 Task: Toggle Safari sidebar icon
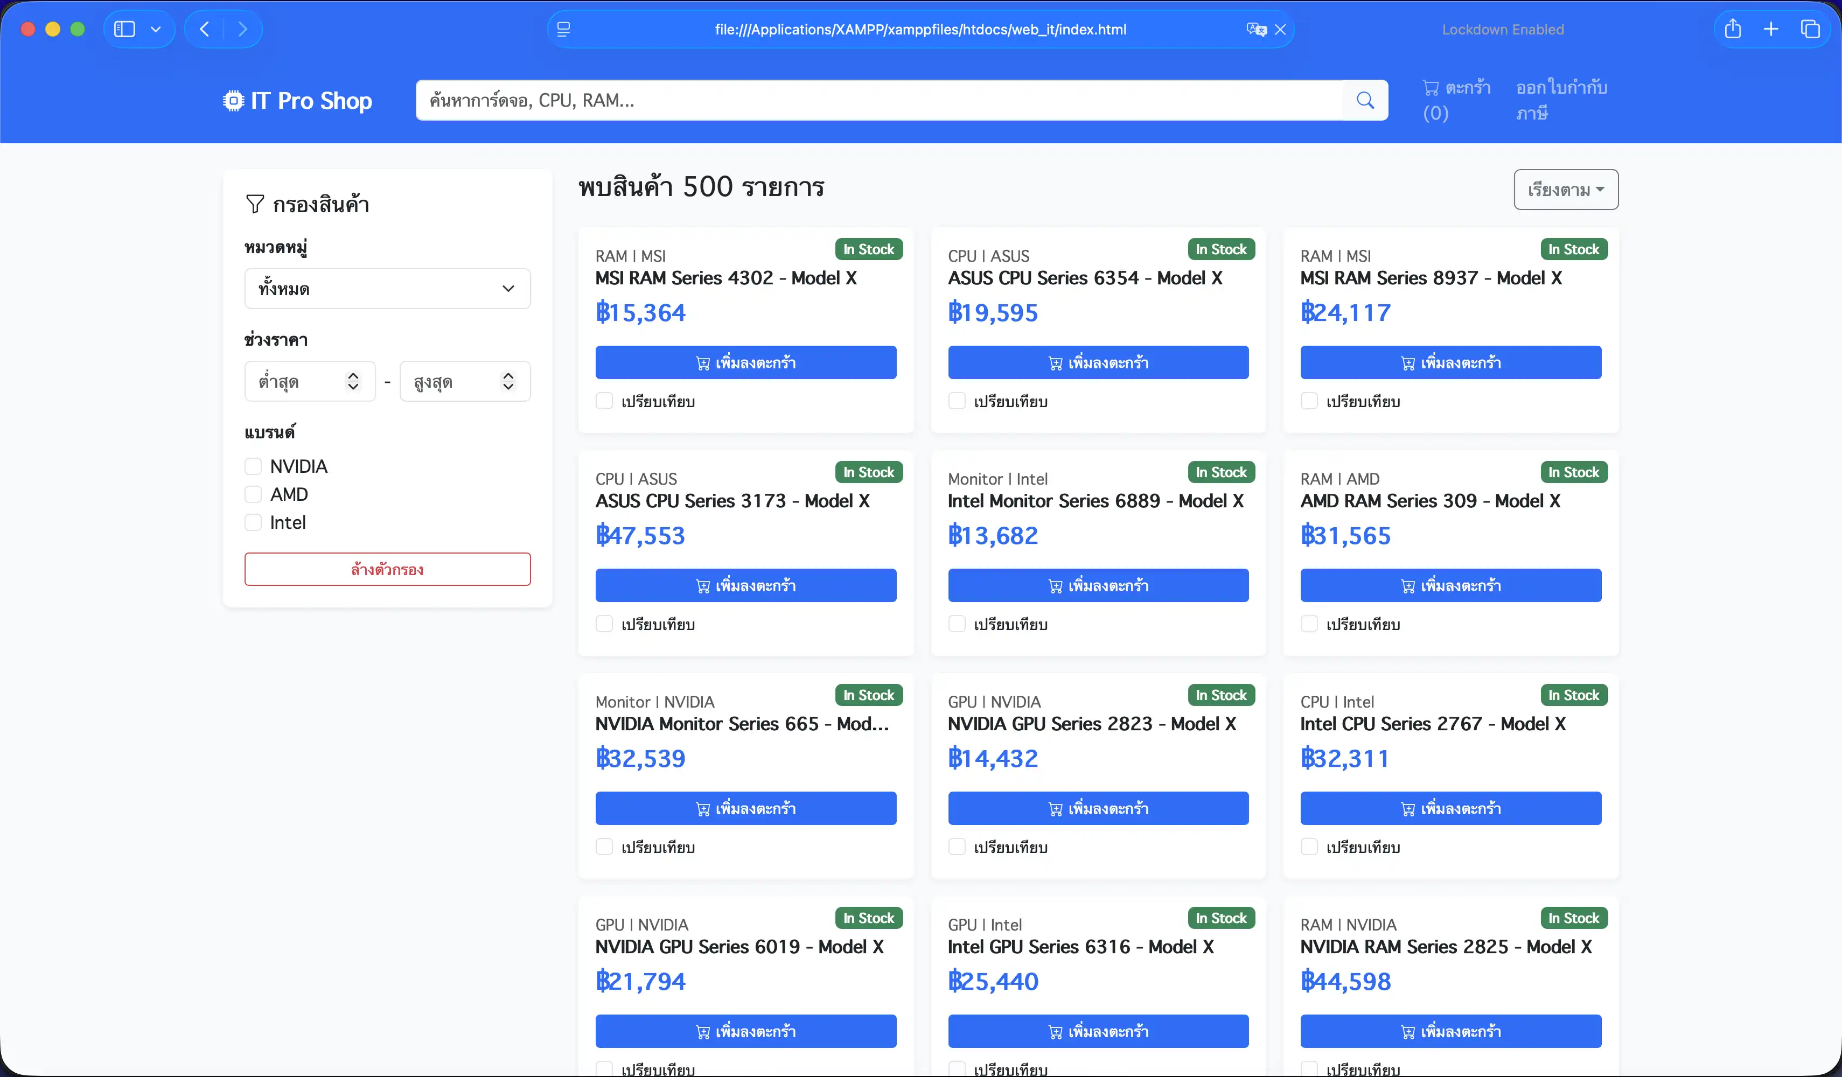click(x=125, y=29)
